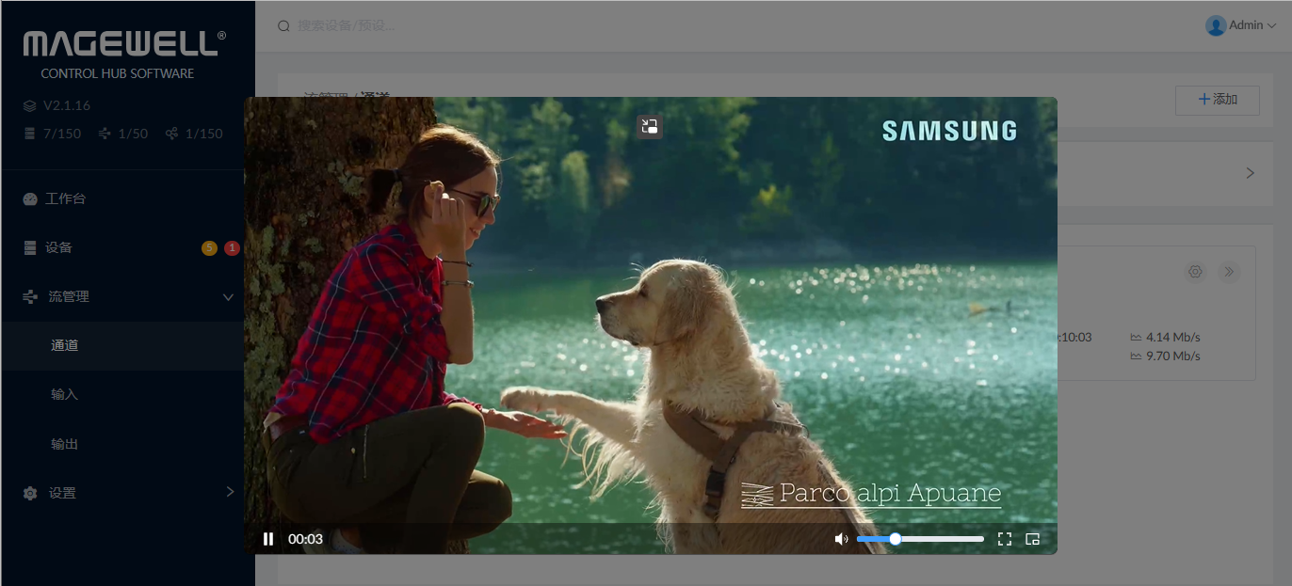
Task: Click the red 1 badge on 设备
Action: pyautogui.click(x=232, y=248)
